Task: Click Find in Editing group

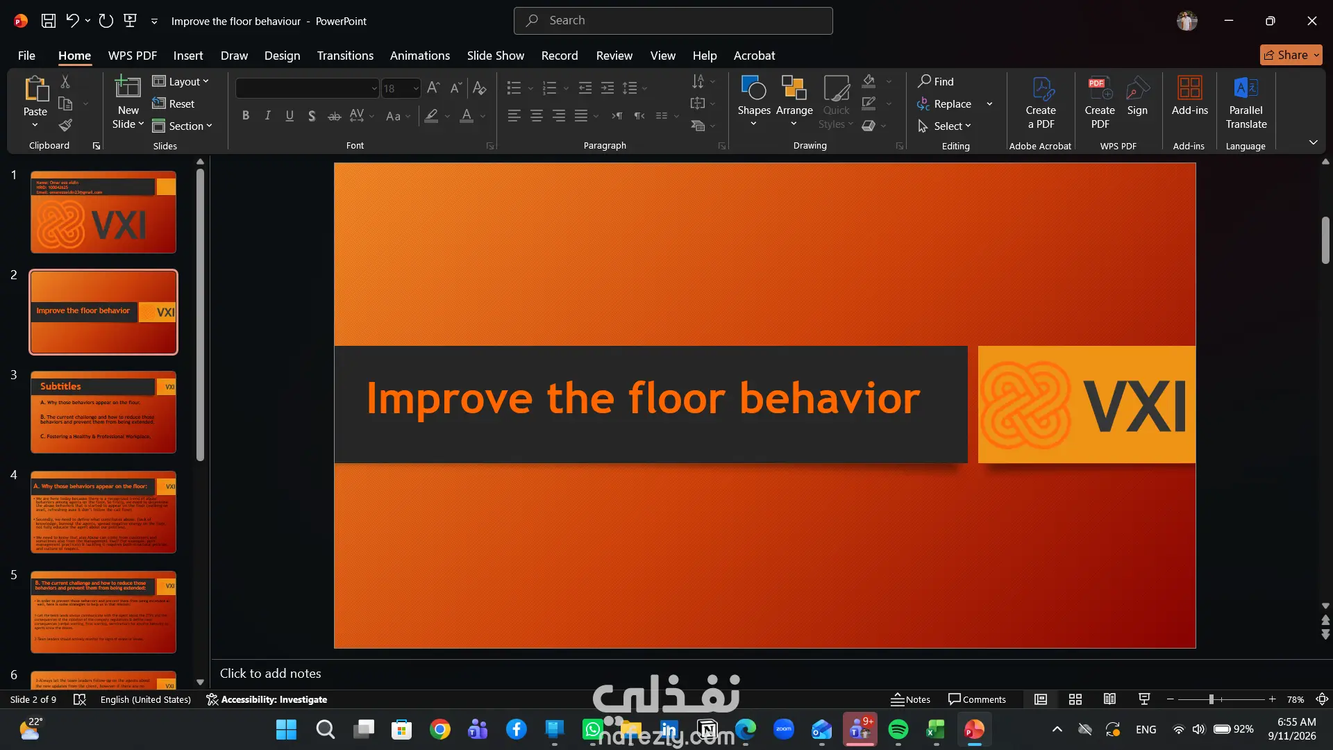Action: (936, 81)
